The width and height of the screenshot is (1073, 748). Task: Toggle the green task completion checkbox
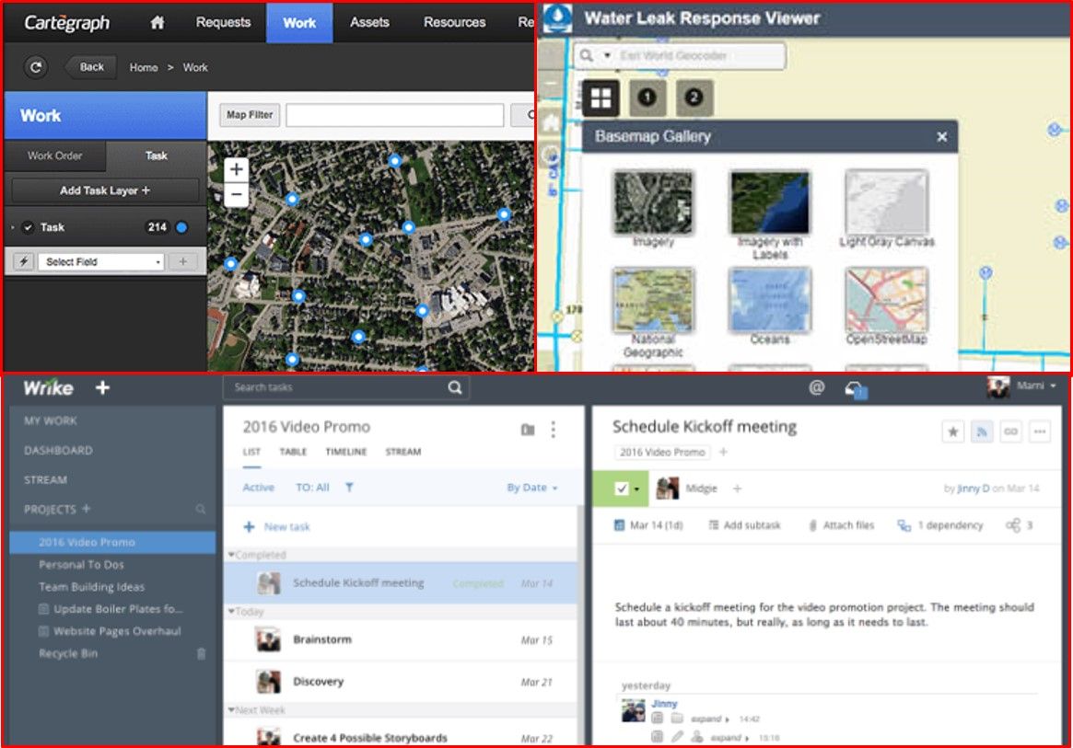[x=622, y=489]
